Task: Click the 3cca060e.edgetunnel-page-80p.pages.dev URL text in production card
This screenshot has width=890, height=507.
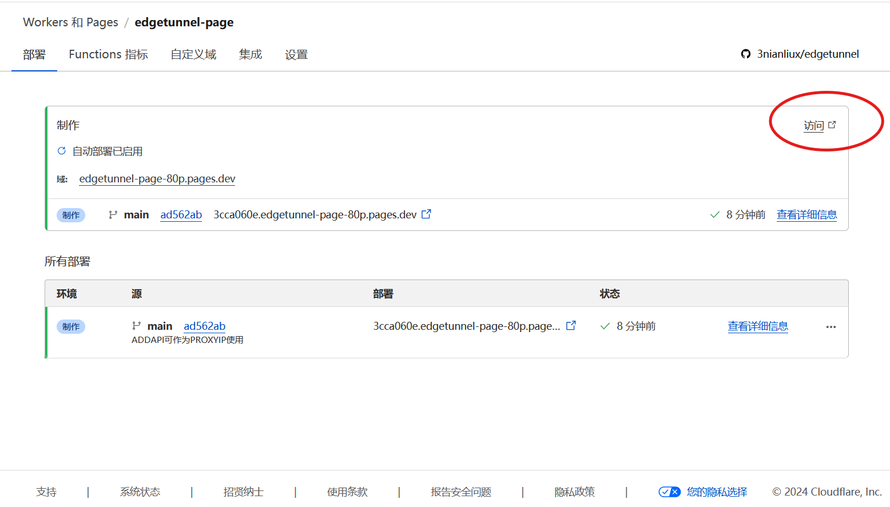Action: (315, 215)
